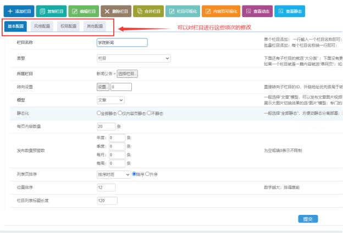Expand the 排序时间 sort field dropdown
This screenshot has height=233, width=343.
click(x=113, y=174)
